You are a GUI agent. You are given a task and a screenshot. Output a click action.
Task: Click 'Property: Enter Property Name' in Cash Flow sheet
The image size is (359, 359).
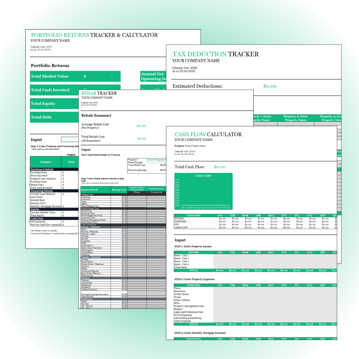[190, 146]
